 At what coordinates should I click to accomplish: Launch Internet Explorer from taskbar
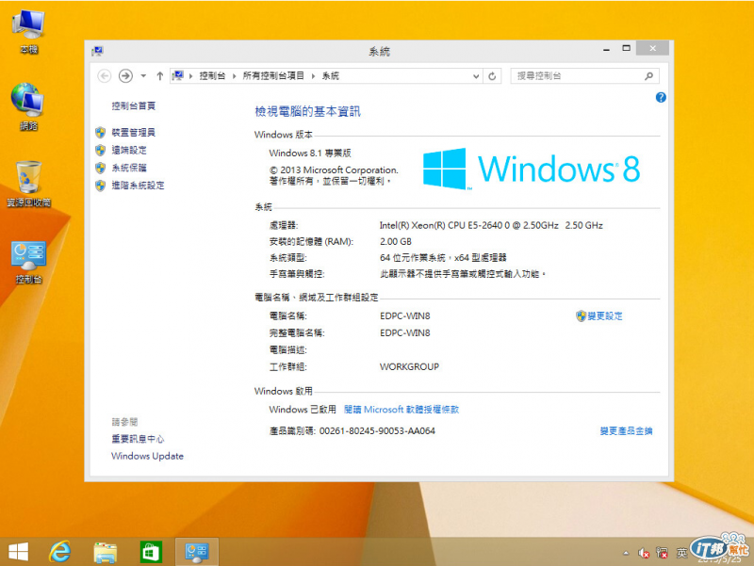(60, 552)
